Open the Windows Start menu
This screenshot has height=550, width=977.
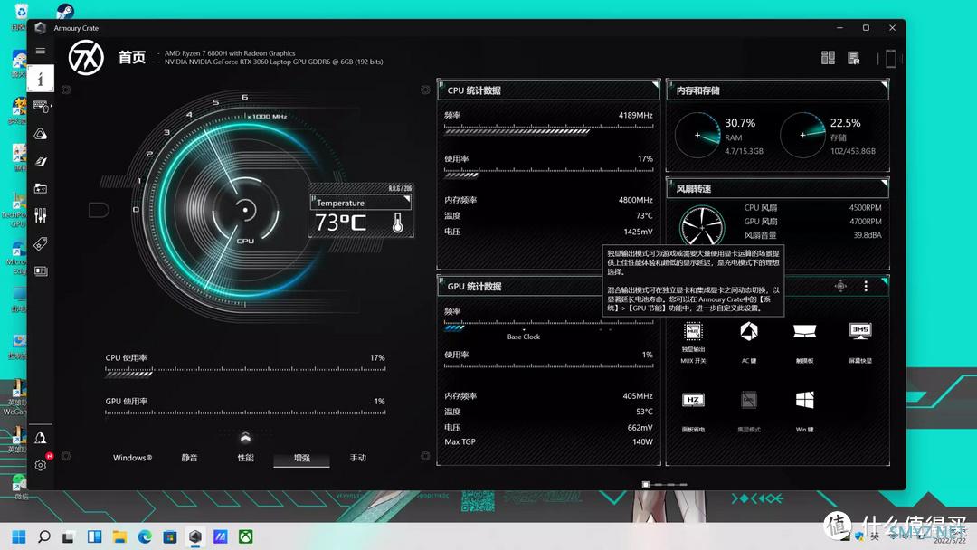[19, 537]
